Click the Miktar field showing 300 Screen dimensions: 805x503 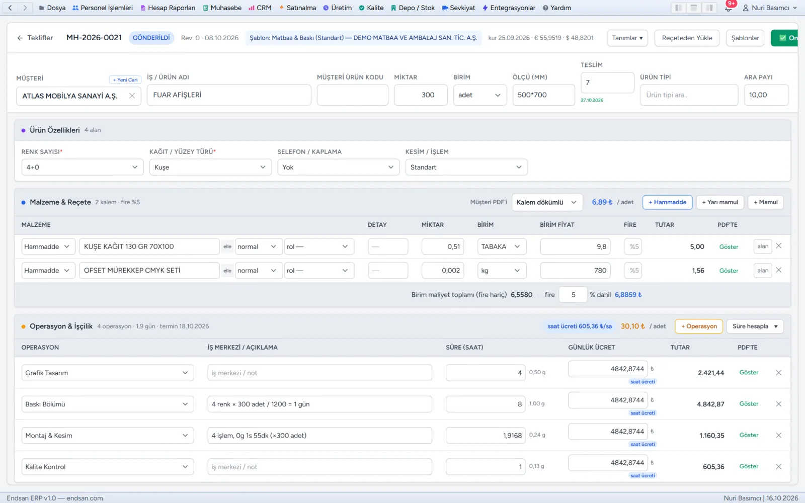point(421,95)
